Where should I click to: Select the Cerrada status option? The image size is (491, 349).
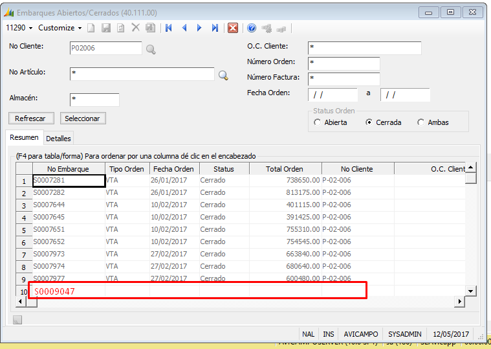[369, 122]
